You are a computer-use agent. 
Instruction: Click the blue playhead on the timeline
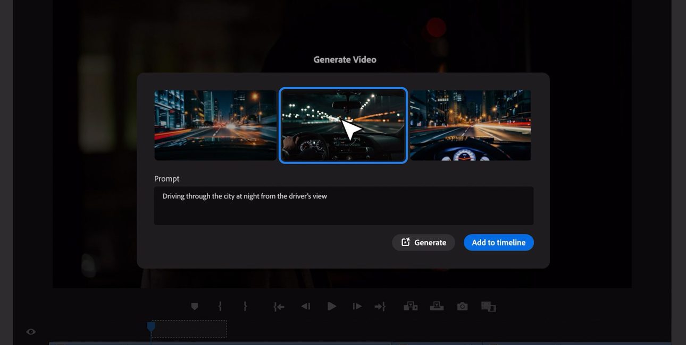[151, 326]
